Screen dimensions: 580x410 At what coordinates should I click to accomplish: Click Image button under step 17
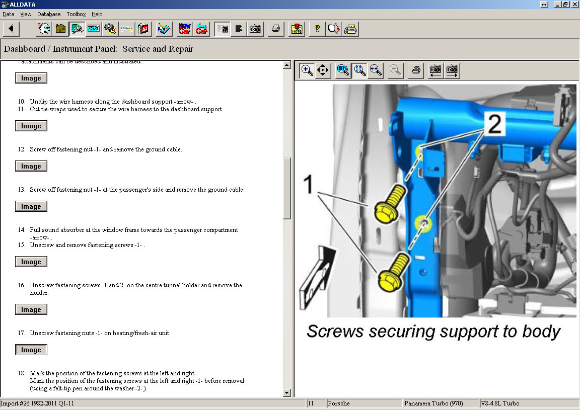tap(31, 350)
